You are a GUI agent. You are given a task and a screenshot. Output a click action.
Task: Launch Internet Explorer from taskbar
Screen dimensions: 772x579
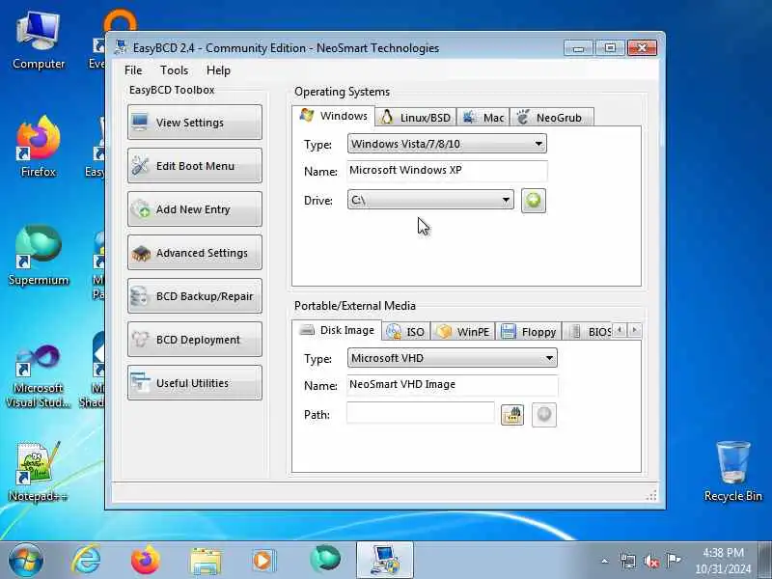(x=86, y=561)
